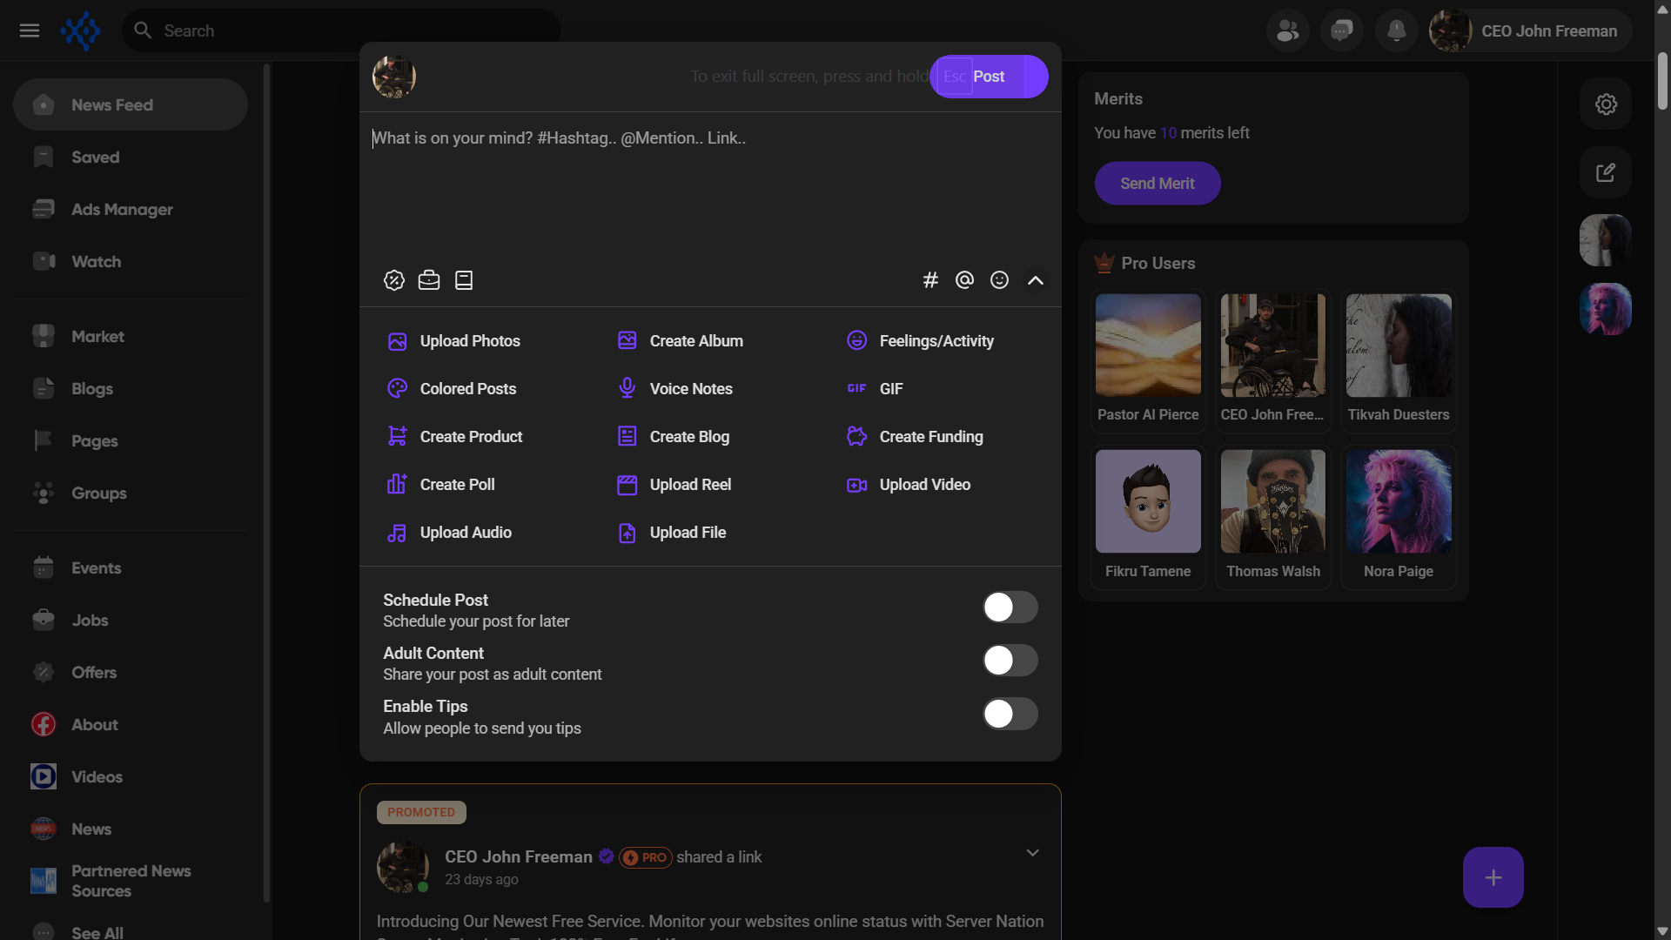Image resolution: width=1671 pixels, height=940 pixels.
Task: Click the Send Merit button
Action: pyautogui.click(x=1157, y=184)
